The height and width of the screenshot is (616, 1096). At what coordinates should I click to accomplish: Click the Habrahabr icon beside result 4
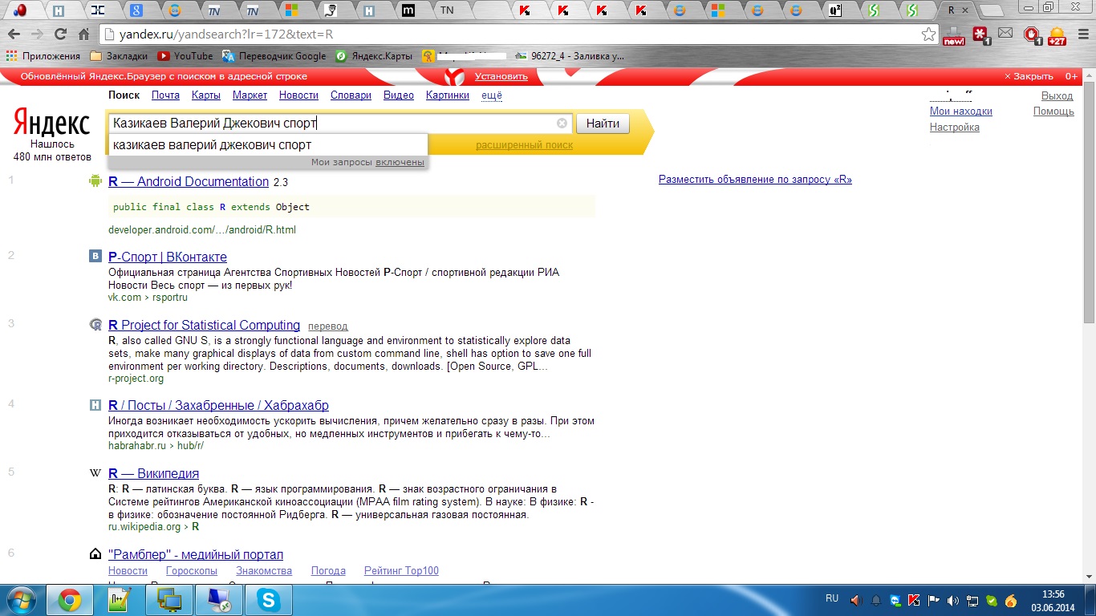pos(95,405)
